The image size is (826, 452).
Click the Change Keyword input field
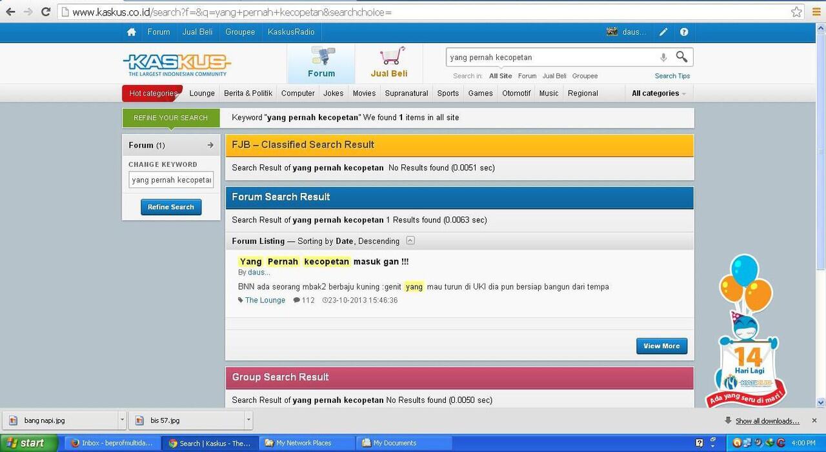coord(171,180)
